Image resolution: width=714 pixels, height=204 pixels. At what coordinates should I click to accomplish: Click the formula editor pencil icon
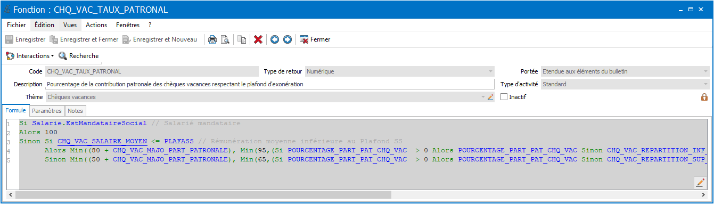click(700, 183)
